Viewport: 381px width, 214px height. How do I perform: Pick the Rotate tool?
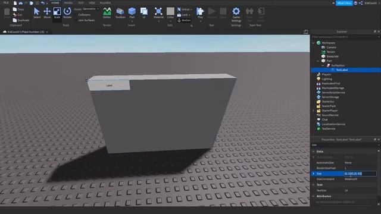[67, 13]
